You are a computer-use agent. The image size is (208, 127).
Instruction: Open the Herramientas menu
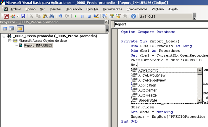click(112, 9)
